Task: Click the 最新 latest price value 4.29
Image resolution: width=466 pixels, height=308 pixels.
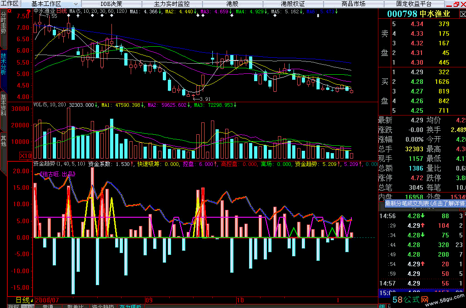Action: pyautogui.click(x=416, y=120)
